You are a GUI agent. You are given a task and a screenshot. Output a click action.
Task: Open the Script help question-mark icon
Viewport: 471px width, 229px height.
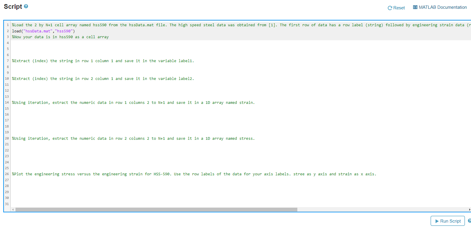tap(26, 6)
